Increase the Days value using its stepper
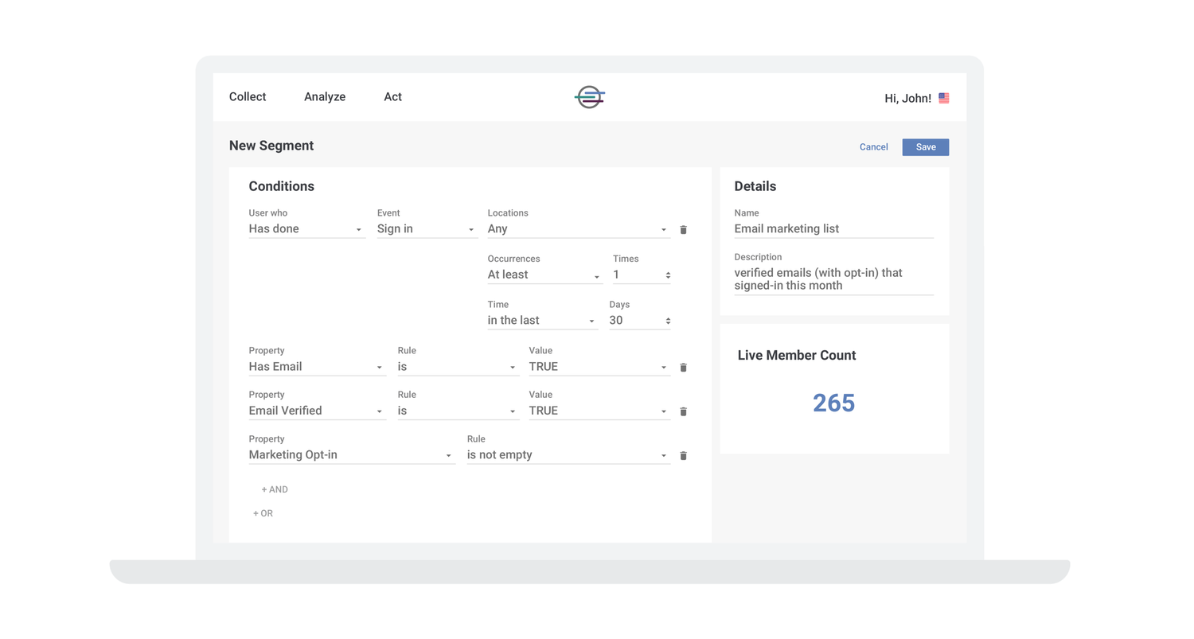This screenshot has height=639, width=1194. (669, 317)
